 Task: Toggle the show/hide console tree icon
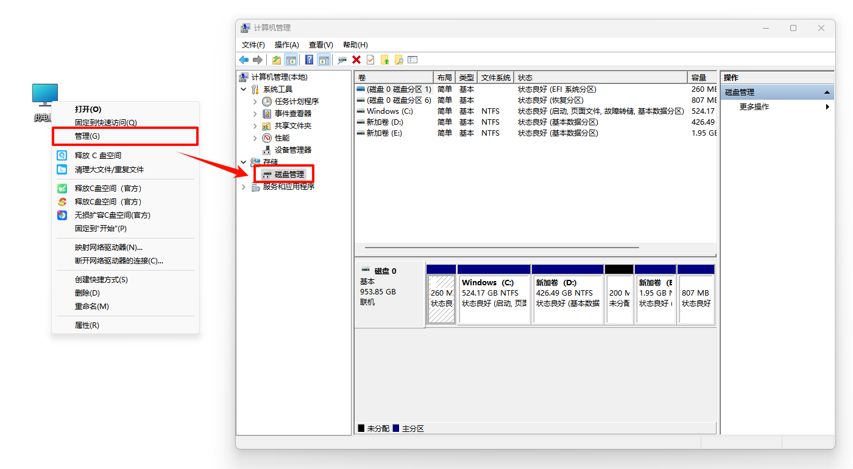[x=291, y=60]
